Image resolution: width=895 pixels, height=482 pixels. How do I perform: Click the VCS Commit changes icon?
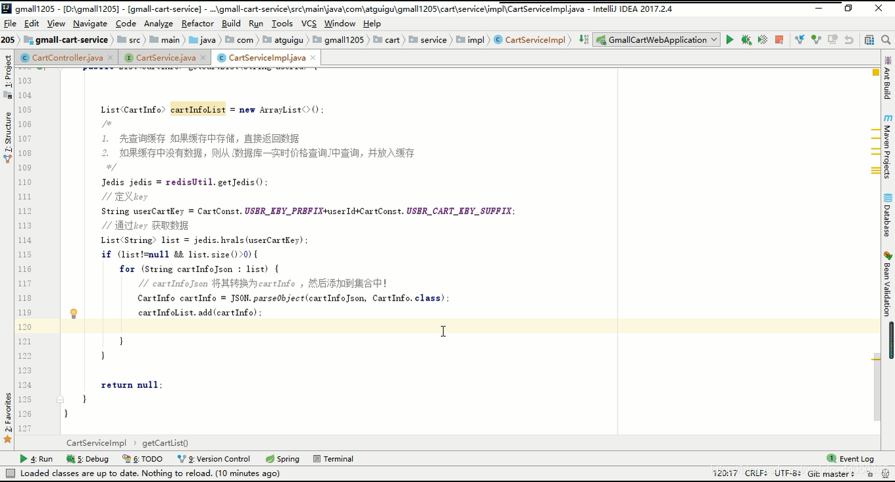tap(816, 40)
